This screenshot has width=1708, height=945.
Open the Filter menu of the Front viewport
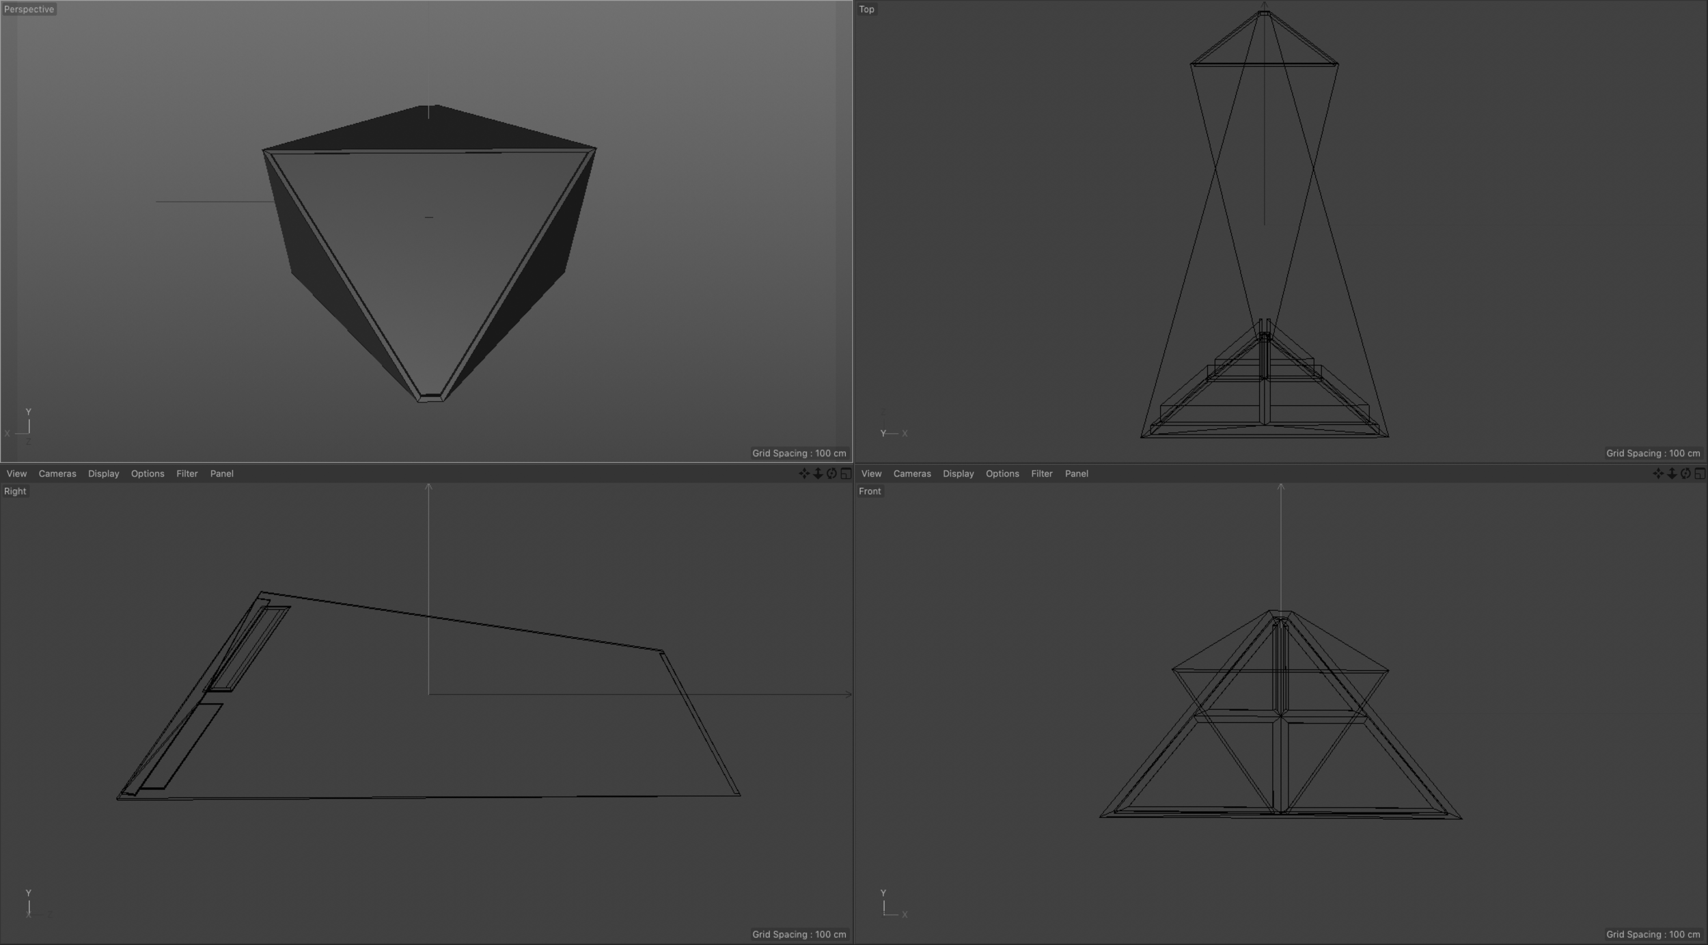click(x=1042, y=474)
